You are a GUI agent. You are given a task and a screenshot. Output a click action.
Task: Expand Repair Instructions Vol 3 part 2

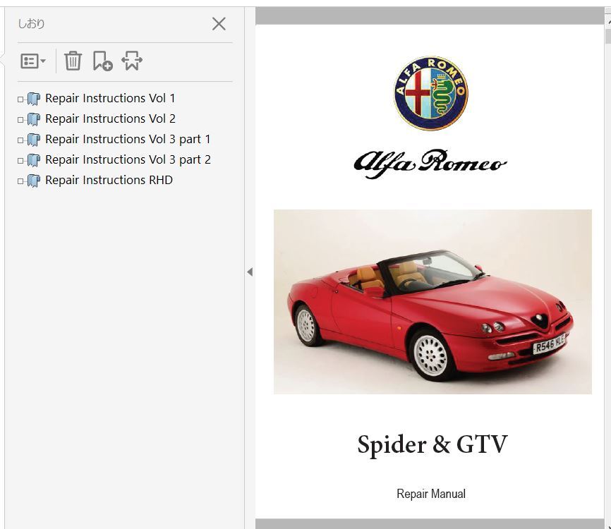(x=20, y=161)
